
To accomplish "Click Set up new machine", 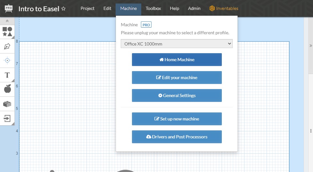I will point(177,119).
